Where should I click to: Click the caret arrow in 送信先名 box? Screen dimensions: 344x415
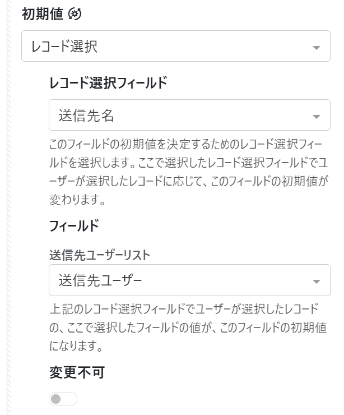[x=316, y=117]
